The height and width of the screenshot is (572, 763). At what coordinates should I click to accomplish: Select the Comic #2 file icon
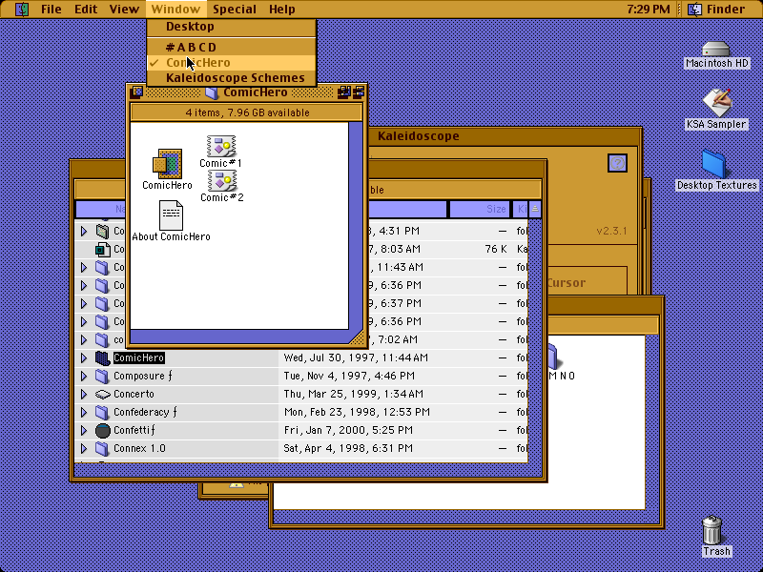point(222,180)
